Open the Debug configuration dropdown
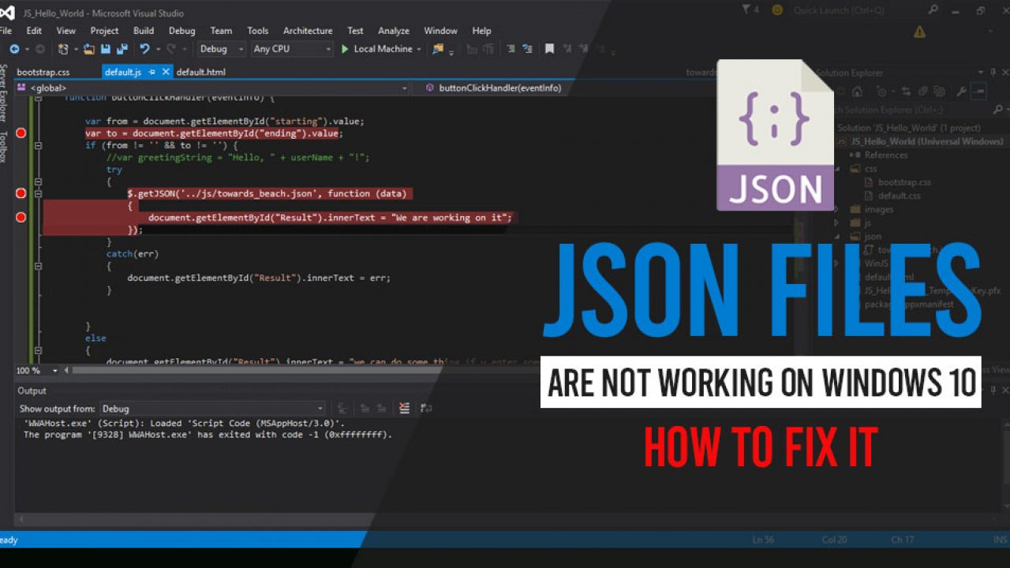This screenshot has width=1010, height=568. tap(222, 49)
